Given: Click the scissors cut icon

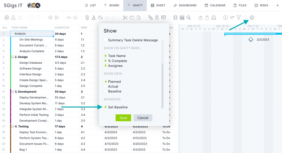Looking at the screenshot, I should click(x=125, y=18).
